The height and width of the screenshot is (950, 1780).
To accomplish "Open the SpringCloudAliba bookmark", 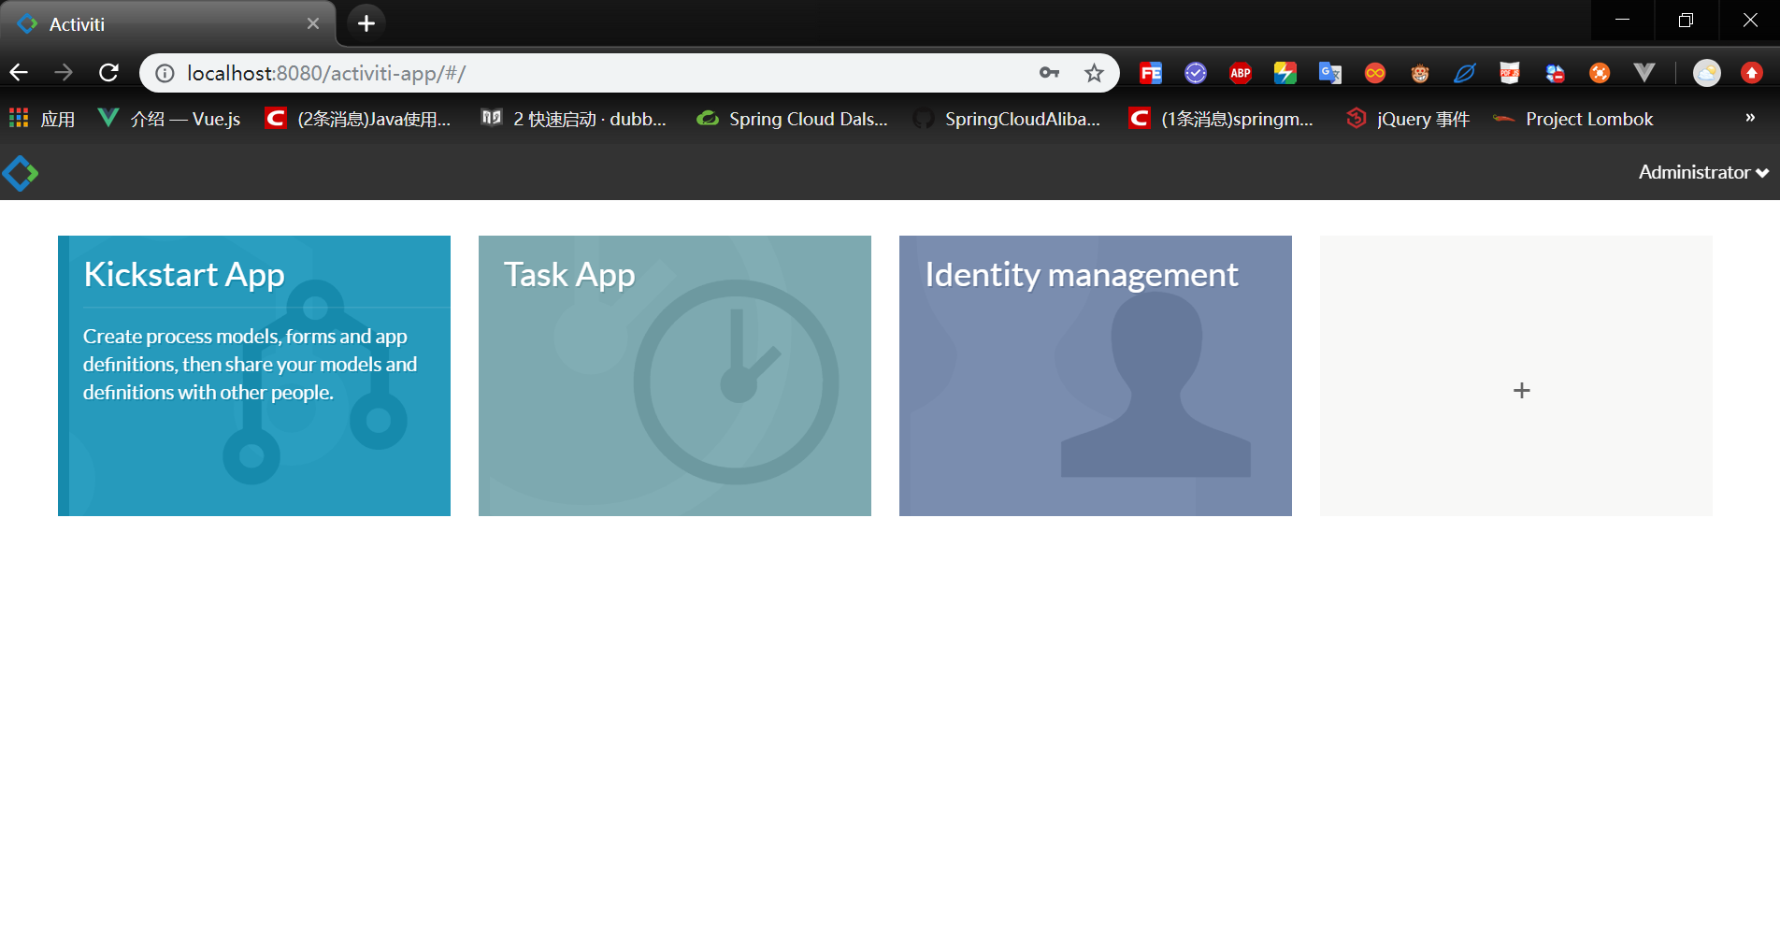I will click(x=1007, y=119).
